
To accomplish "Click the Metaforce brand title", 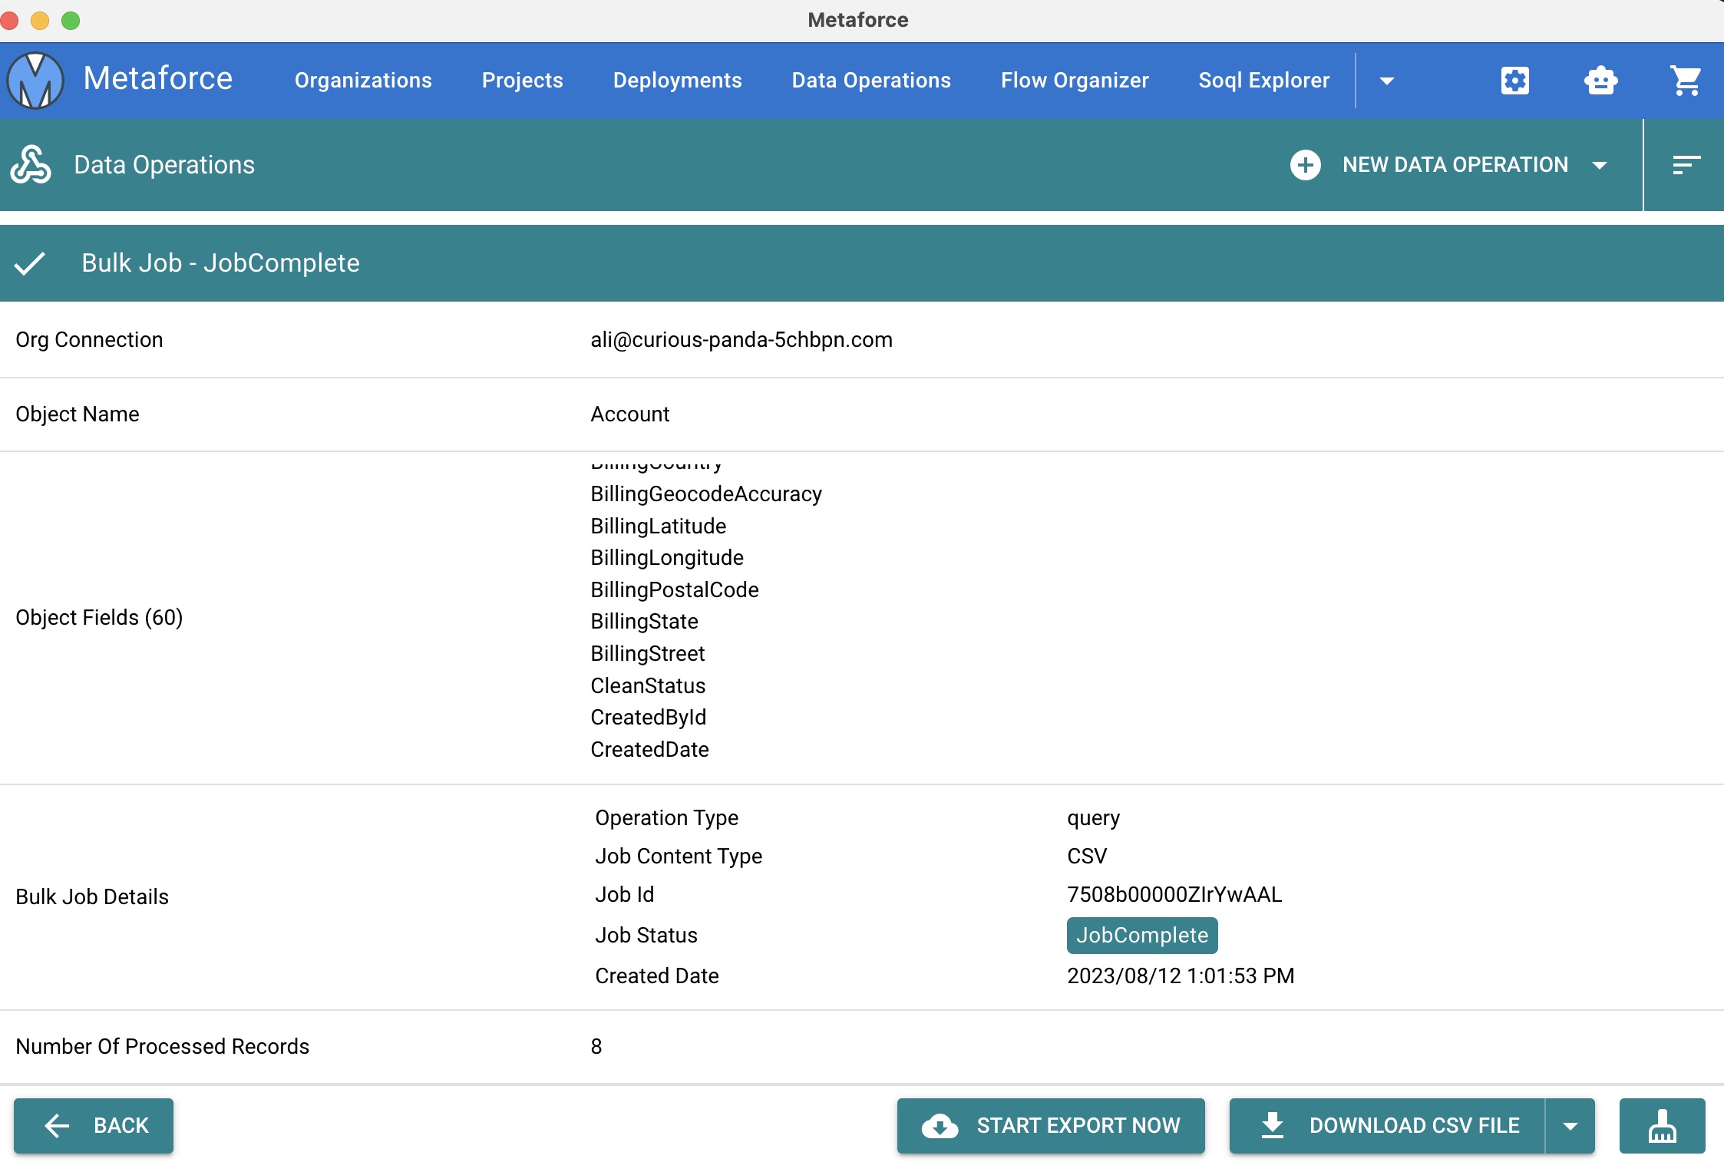I will click(157, 78).
